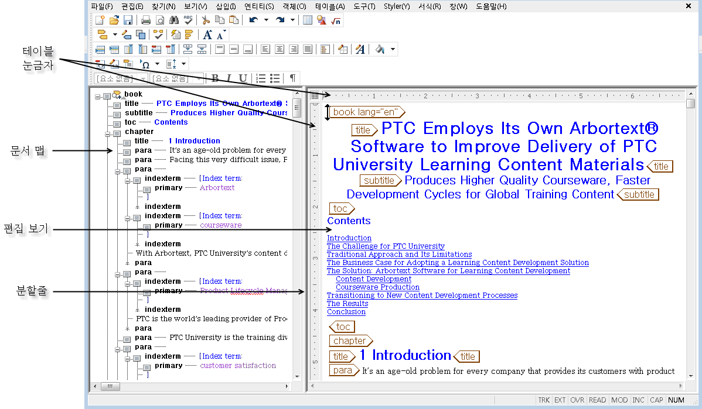Insert equation square-root icon

coord(336,20)
